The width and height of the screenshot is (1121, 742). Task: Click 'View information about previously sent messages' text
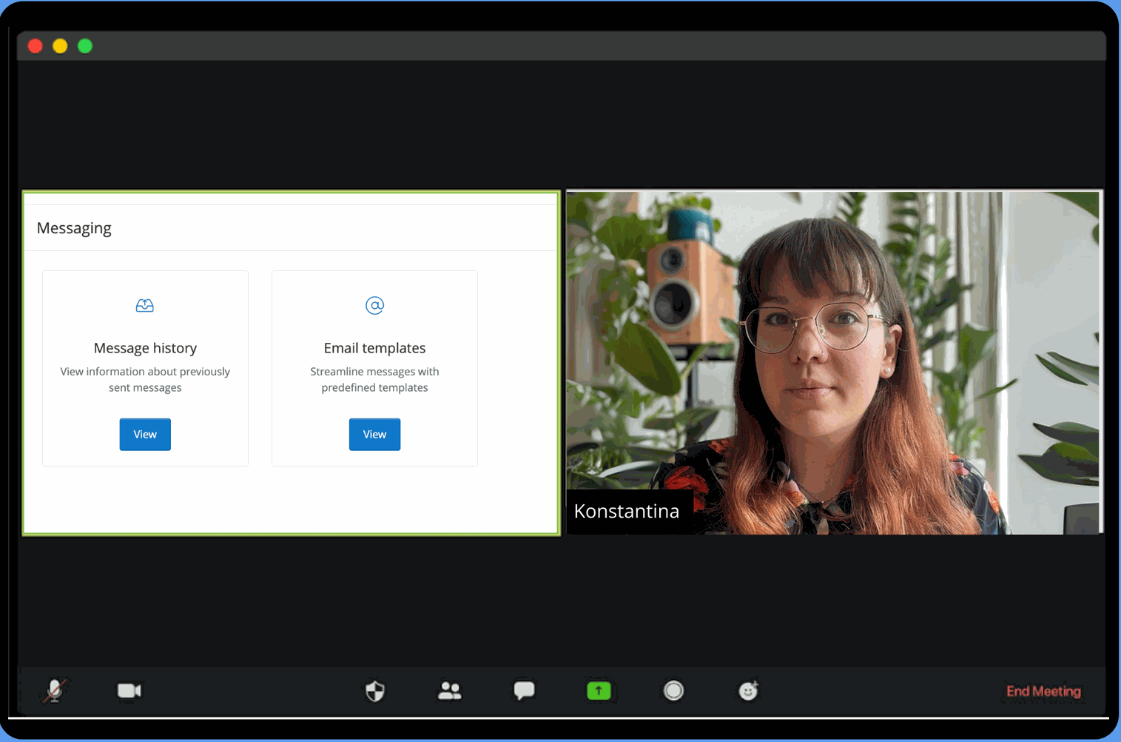point(145,379)
